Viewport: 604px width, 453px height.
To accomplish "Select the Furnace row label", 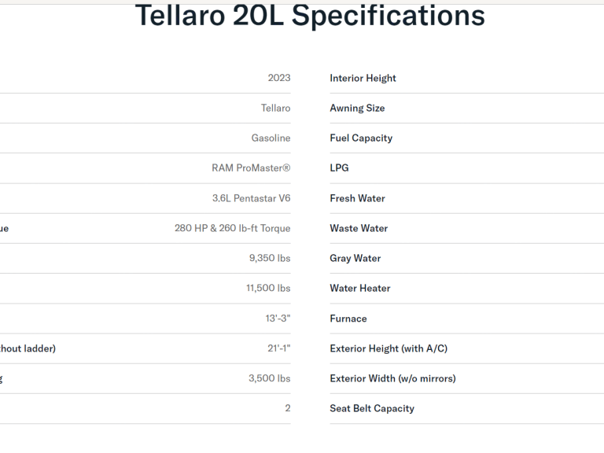I will [348, 319].
